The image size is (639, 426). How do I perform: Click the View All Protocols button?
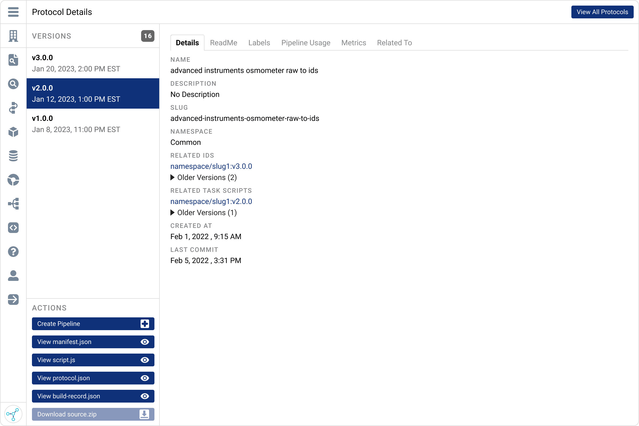pos(602,12)
